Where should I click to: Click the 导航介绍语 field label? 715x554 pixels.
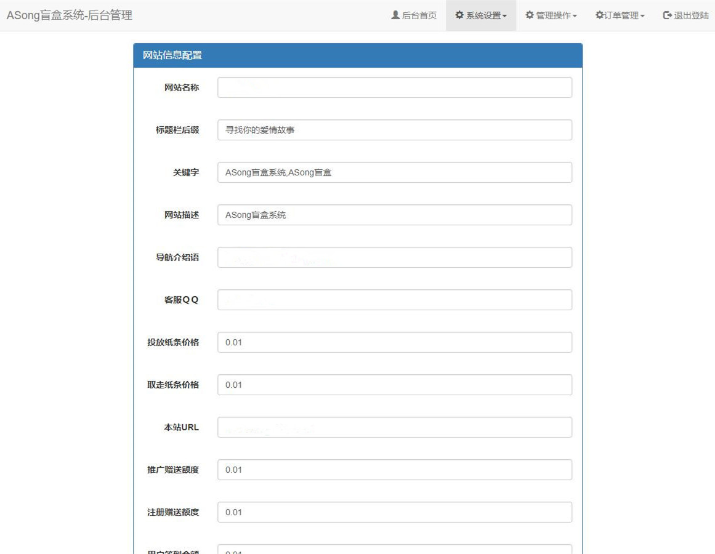(x=177, y=257)
